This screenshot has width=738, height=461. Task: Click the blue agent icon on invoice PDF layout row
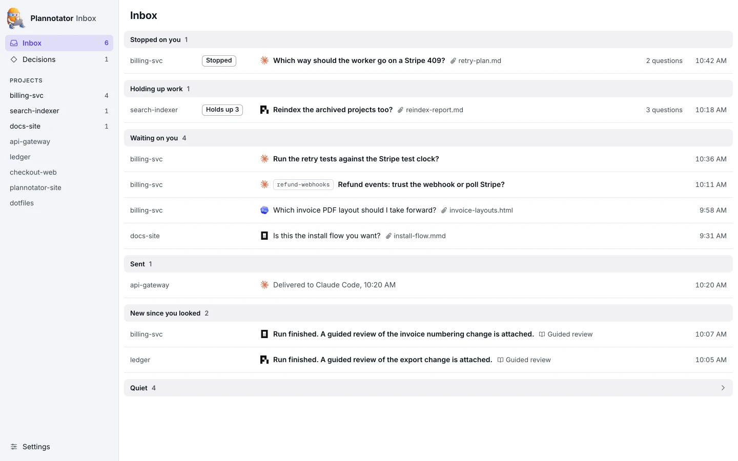pyautogui.click(x=264, y=210)
